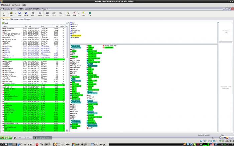
Task: Click the Windows XP Start button
Action: coord(6,138)
